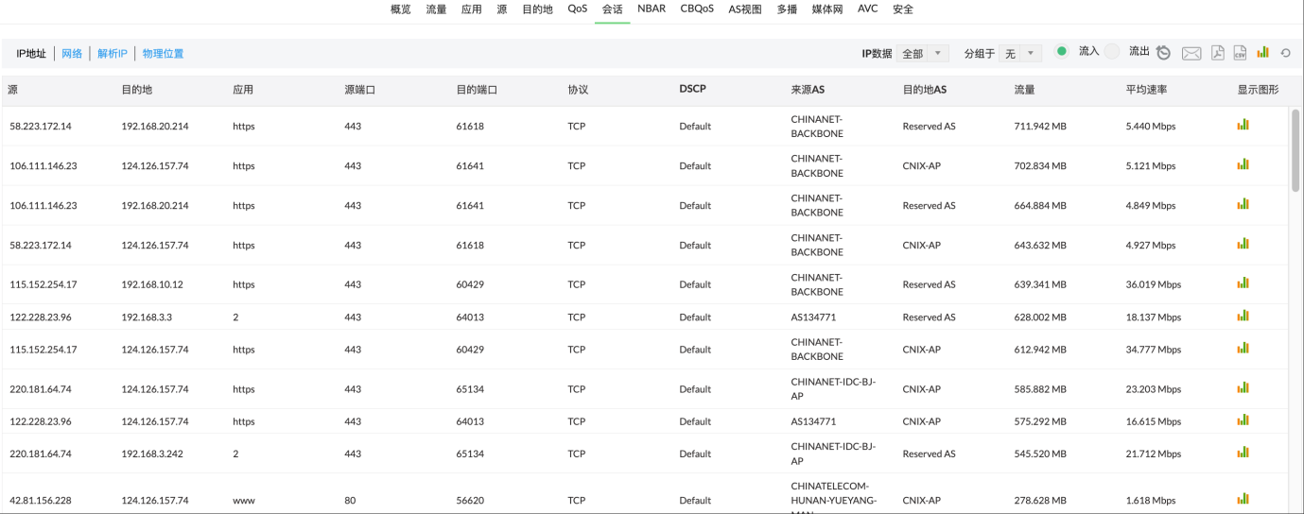Sort by the 应用 column header
Screen dimensions: 1304x514
point(243,90)
